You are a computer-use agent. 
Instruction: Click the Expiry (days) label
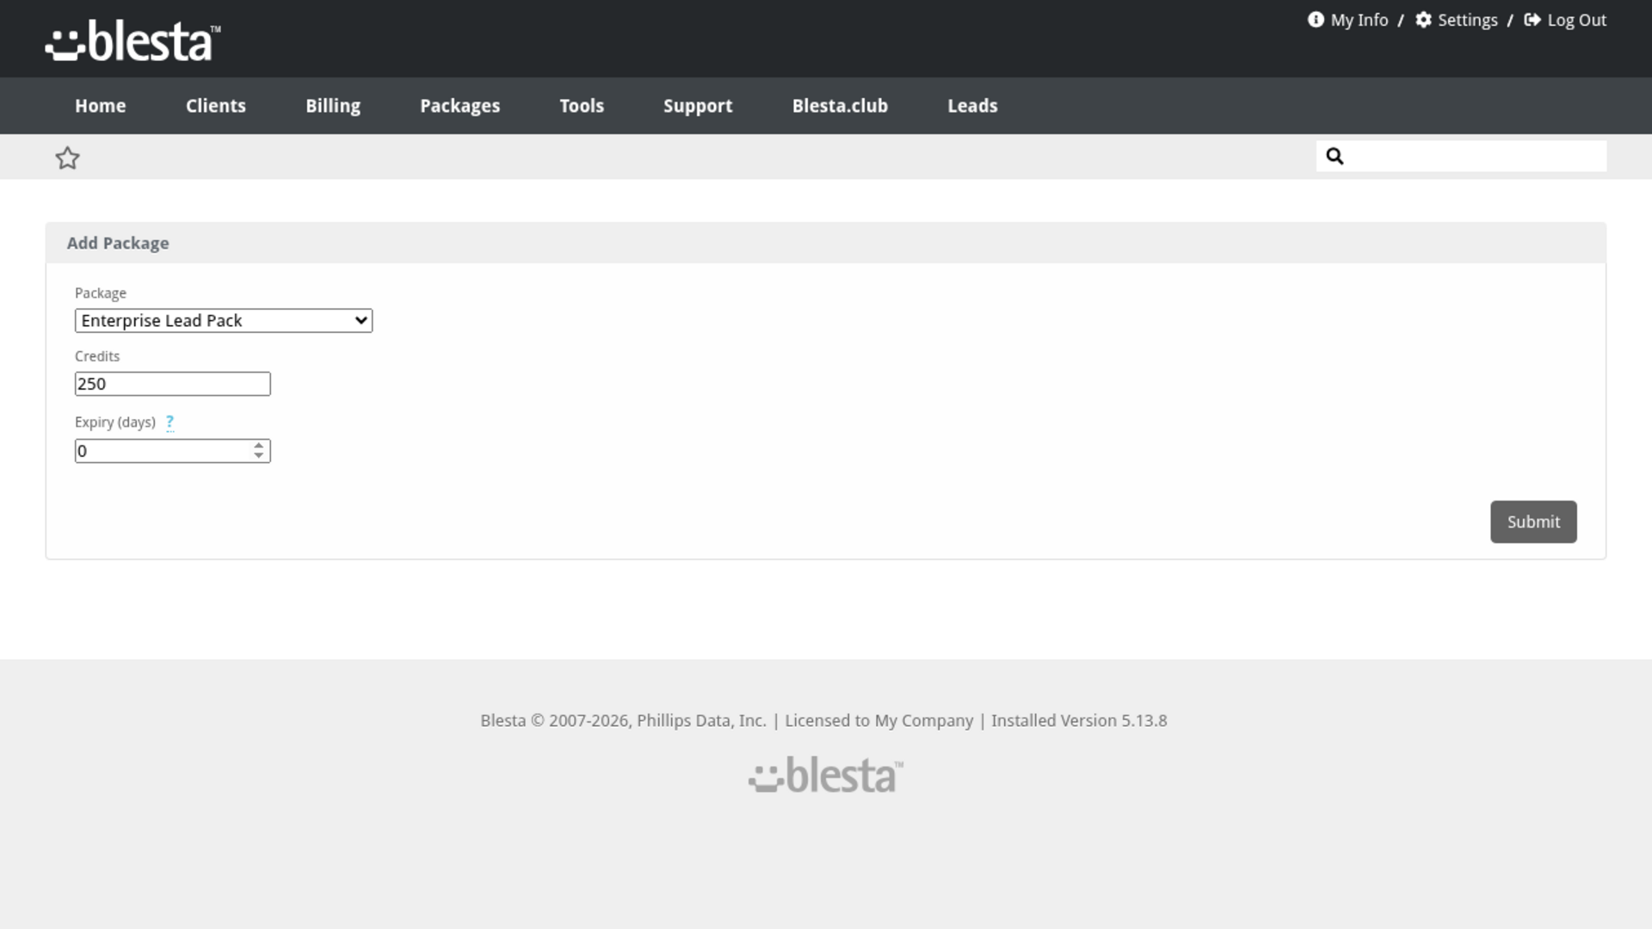[x=115, y=422]
